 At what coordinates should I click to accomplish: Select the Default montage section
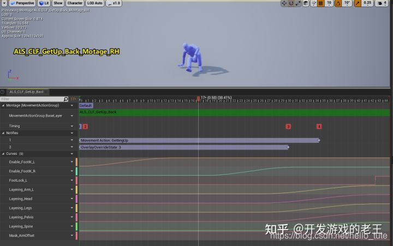tap(86, 106)
